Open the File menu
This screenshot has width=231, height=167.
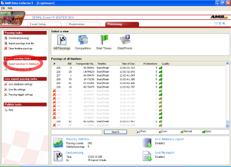coord(3,8)
